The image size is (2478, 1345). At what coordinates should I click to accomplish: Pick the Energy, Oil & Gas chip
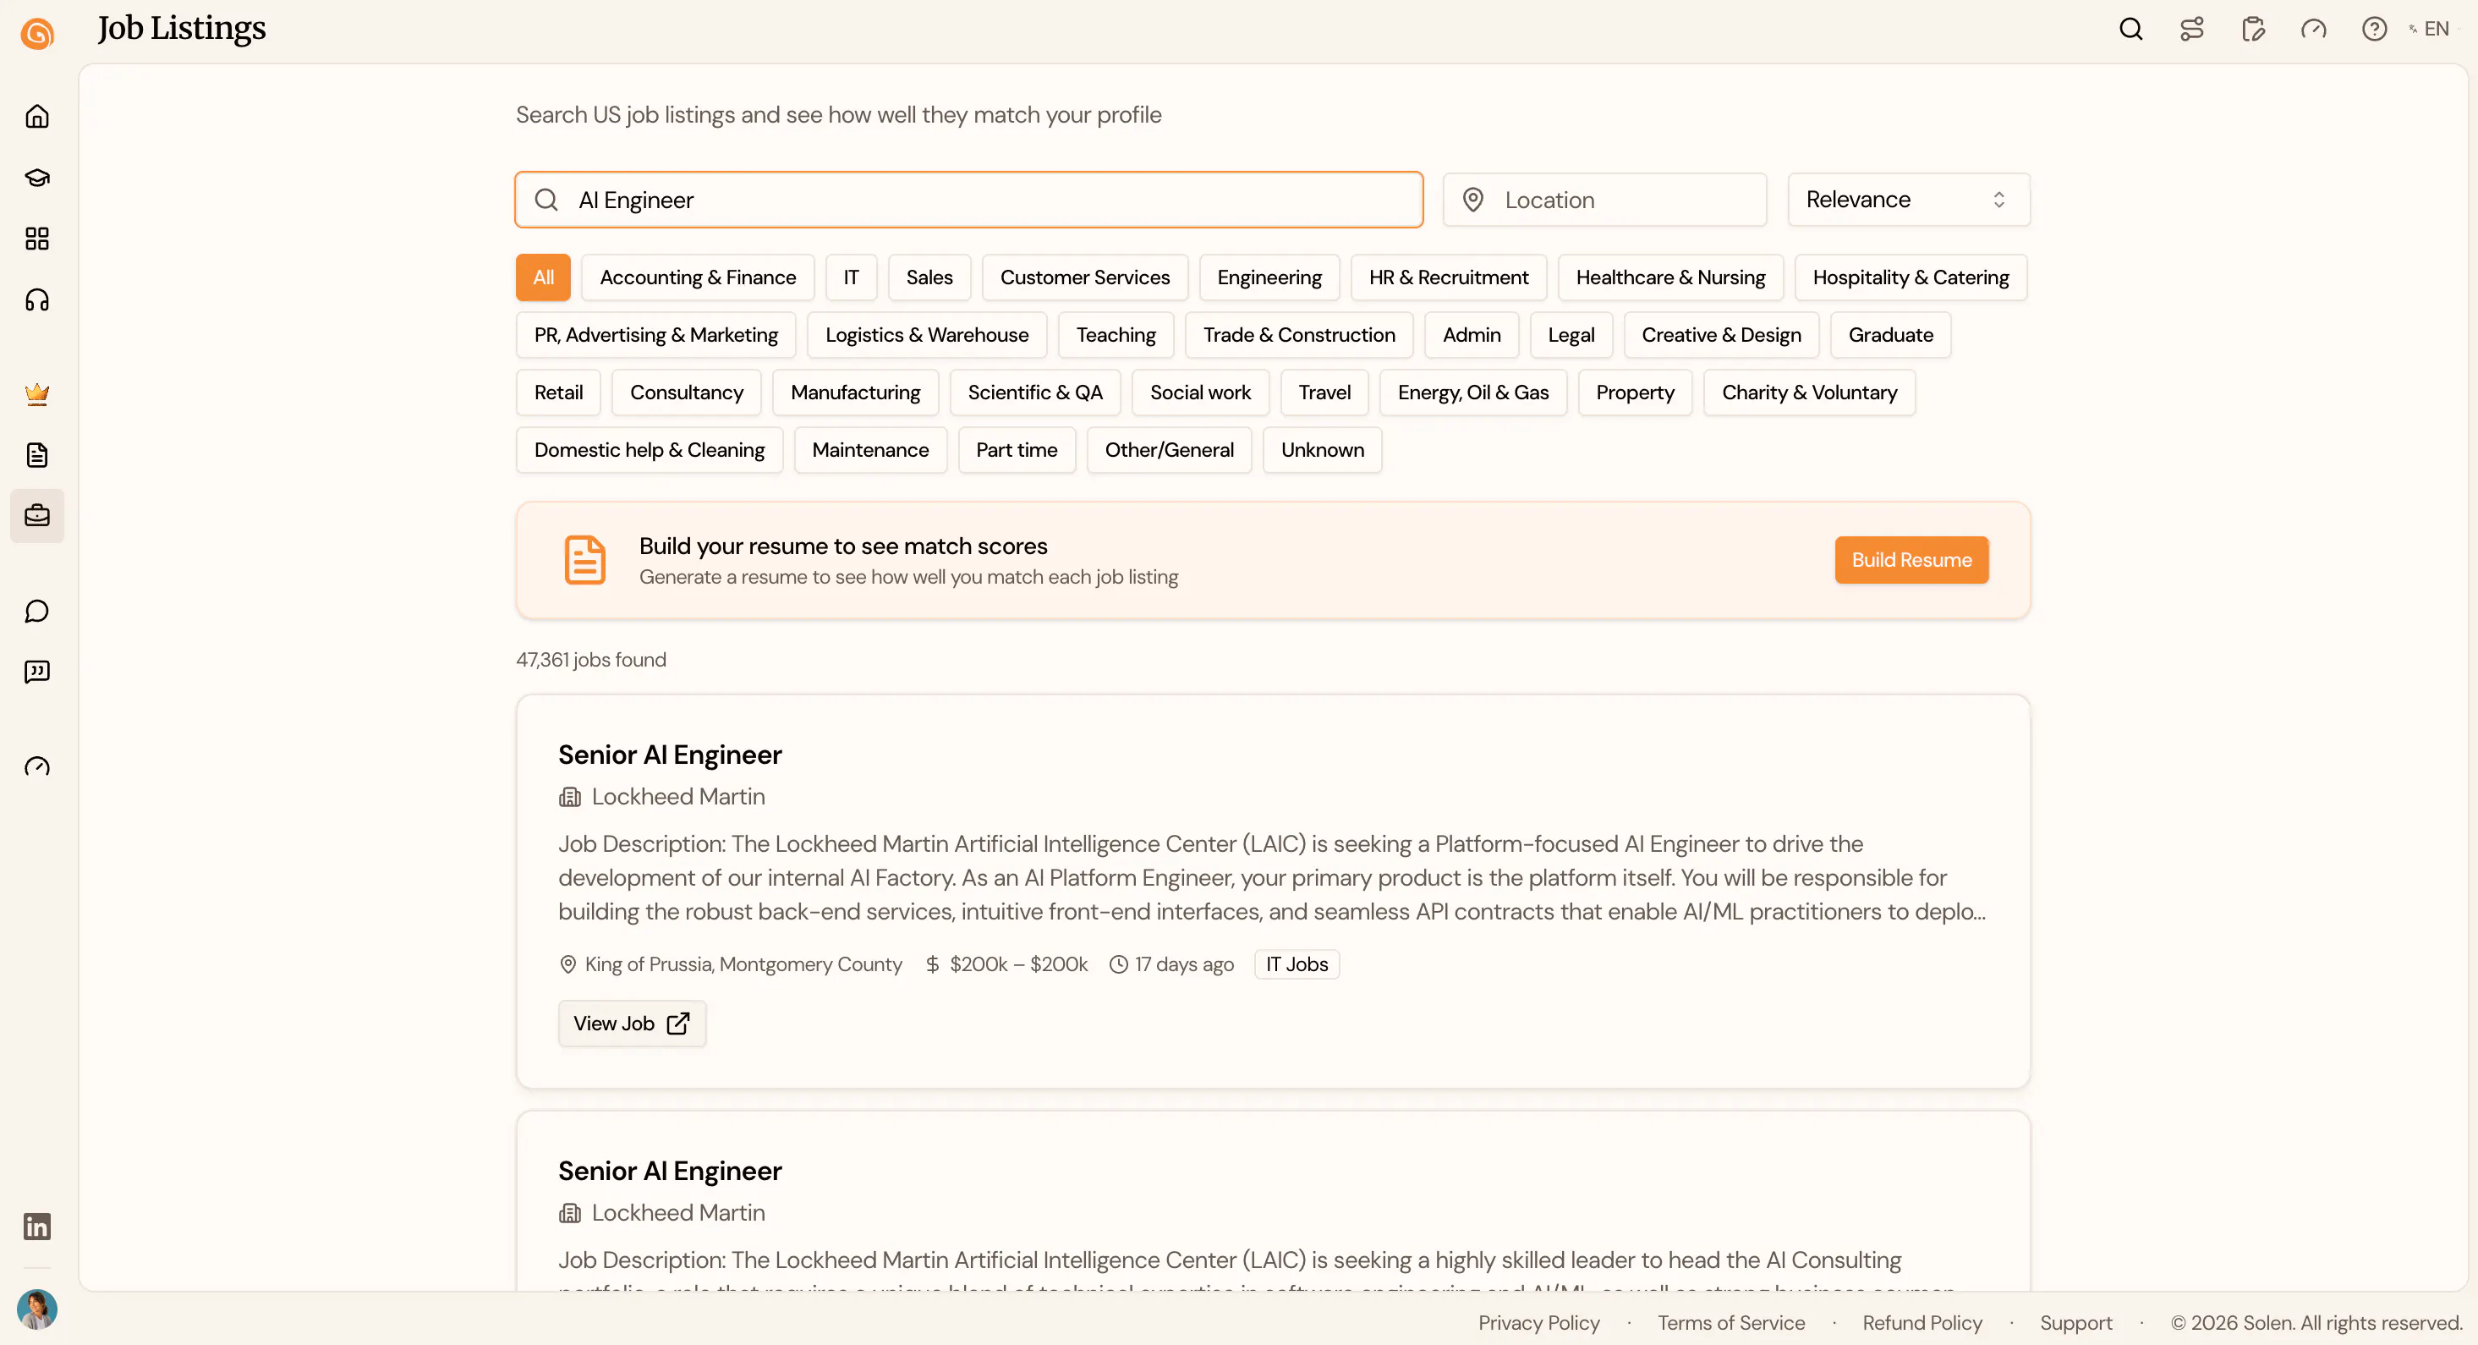[1474, 393]
